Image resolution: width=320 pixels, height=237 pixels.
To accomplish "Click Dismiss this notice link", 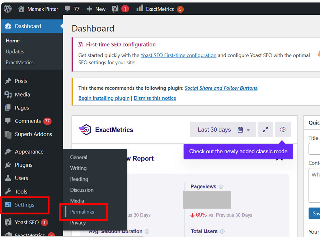I will click(155, 98).
